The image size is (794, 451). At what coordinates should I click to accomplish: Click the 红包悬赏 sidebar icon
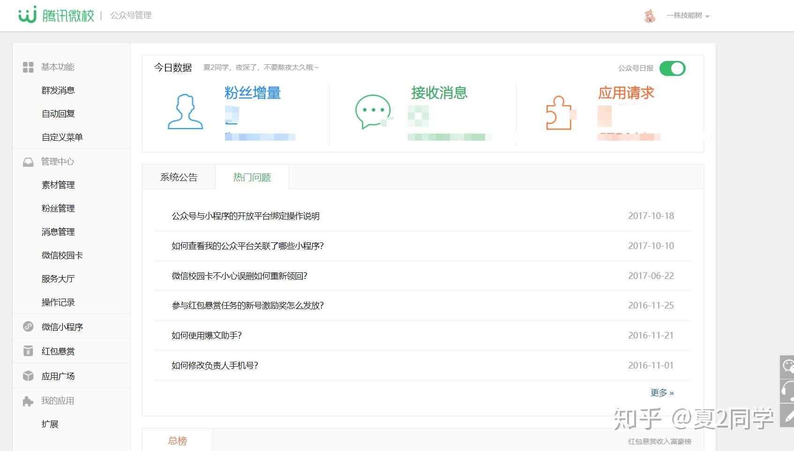(x=28, y=351)
